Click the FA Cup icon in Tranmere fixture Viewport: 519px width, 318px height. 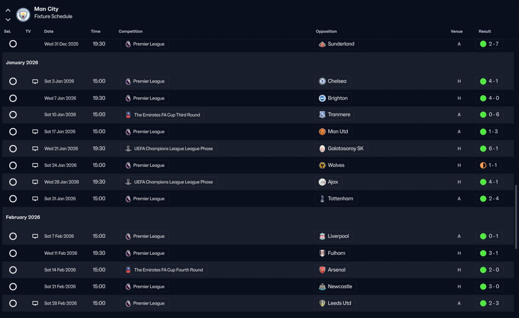click(128, 115)
